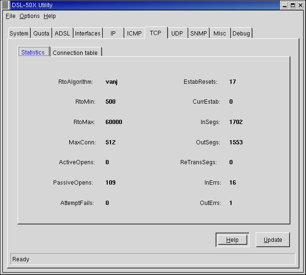Switch to the Connection table sub-tab
Screen dimensions: 306x275
[x=75, y=53]
